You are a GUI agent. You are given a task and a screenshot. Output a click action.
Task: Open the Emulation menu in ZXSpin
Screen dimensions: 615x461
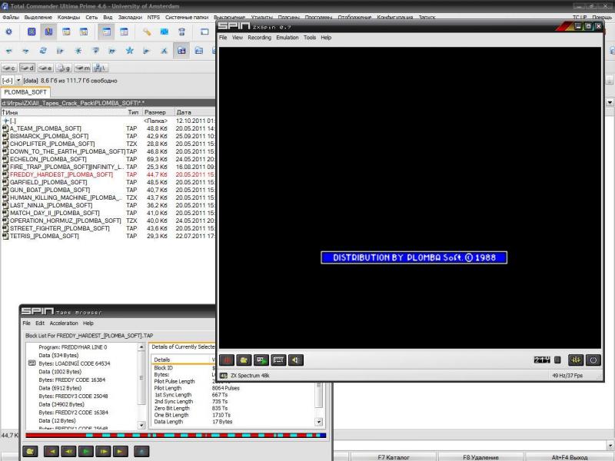pos(288,38)
